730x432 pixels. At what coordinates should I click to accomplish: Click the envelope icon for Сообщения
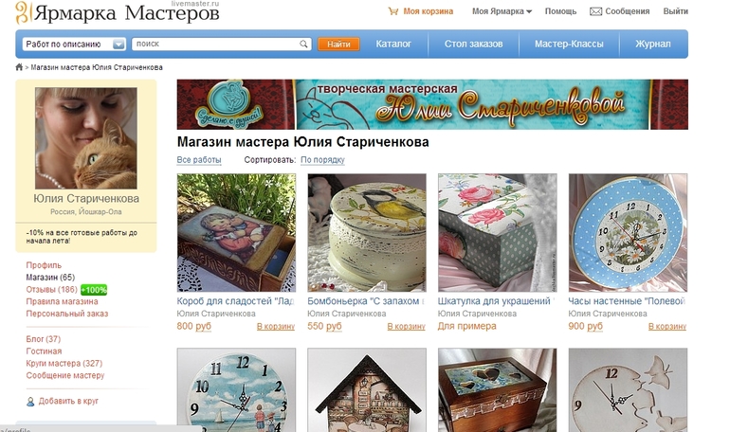pos(595,11)
